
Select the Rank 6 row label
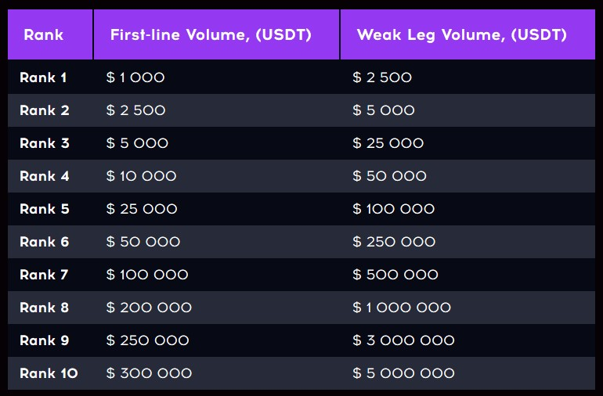[45, 242]
